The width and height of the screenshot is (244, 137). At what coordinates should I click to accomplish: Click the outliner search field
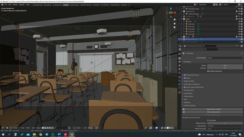click(209, 46)
